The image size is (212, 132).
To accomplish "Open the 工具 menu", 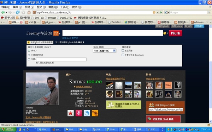I will [x=65, y=7].
